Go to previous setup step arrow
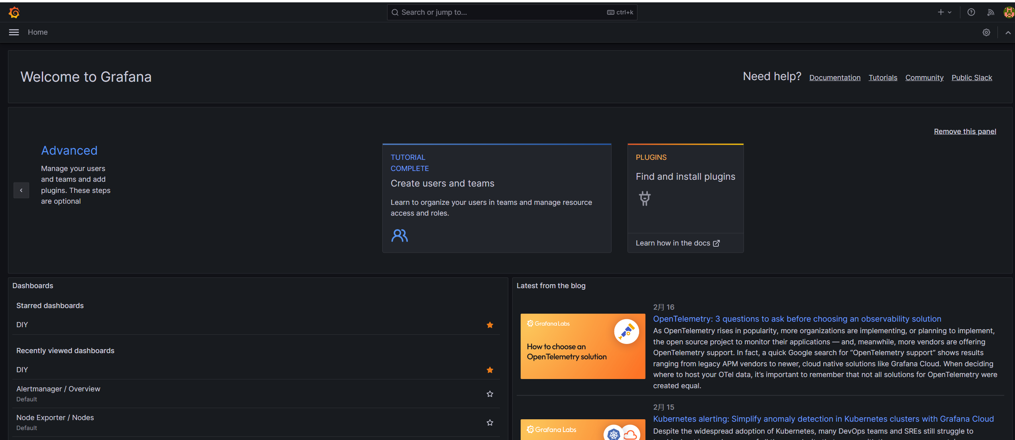Image resolution: width=1015 pixels, height=440 pixels. point(21,191)
